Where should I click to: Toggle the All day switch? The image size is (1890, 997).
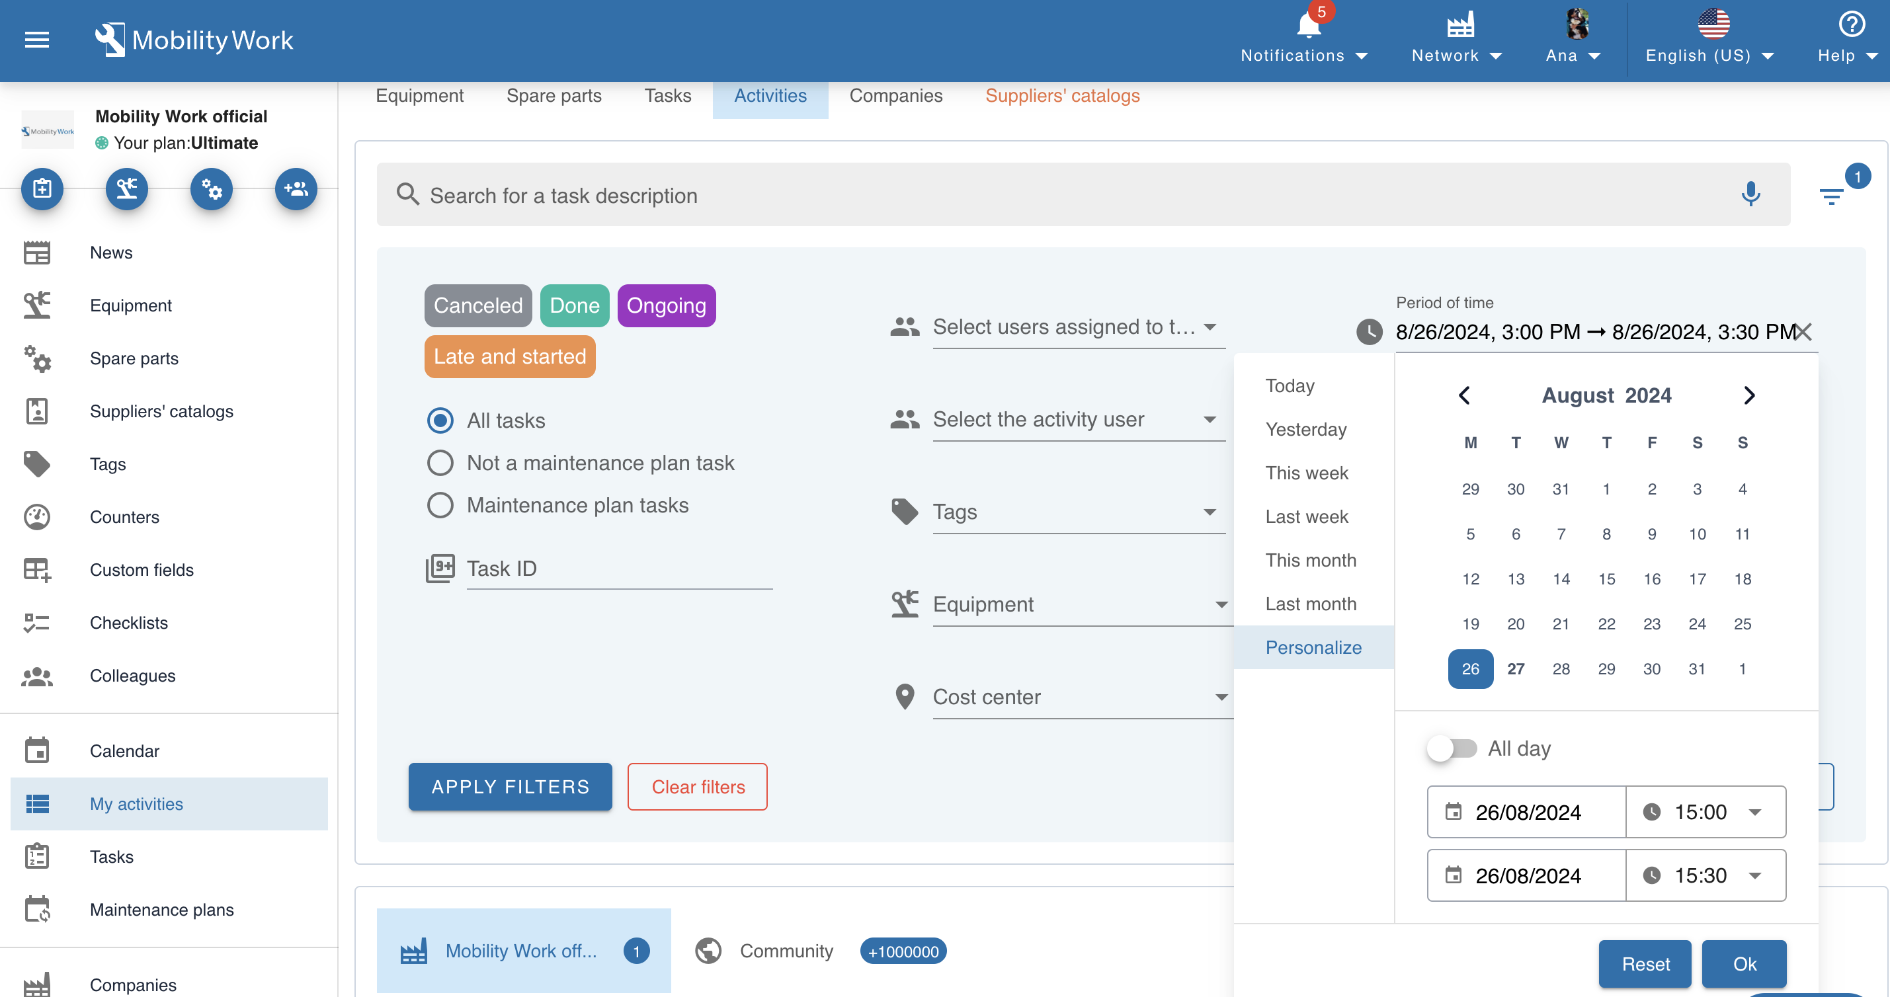pos(1452,748)
